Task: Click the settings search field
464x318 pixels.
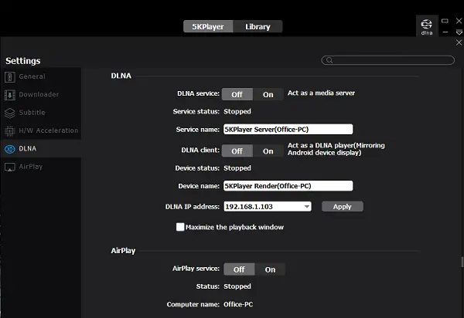Action: tap(388, 60)
